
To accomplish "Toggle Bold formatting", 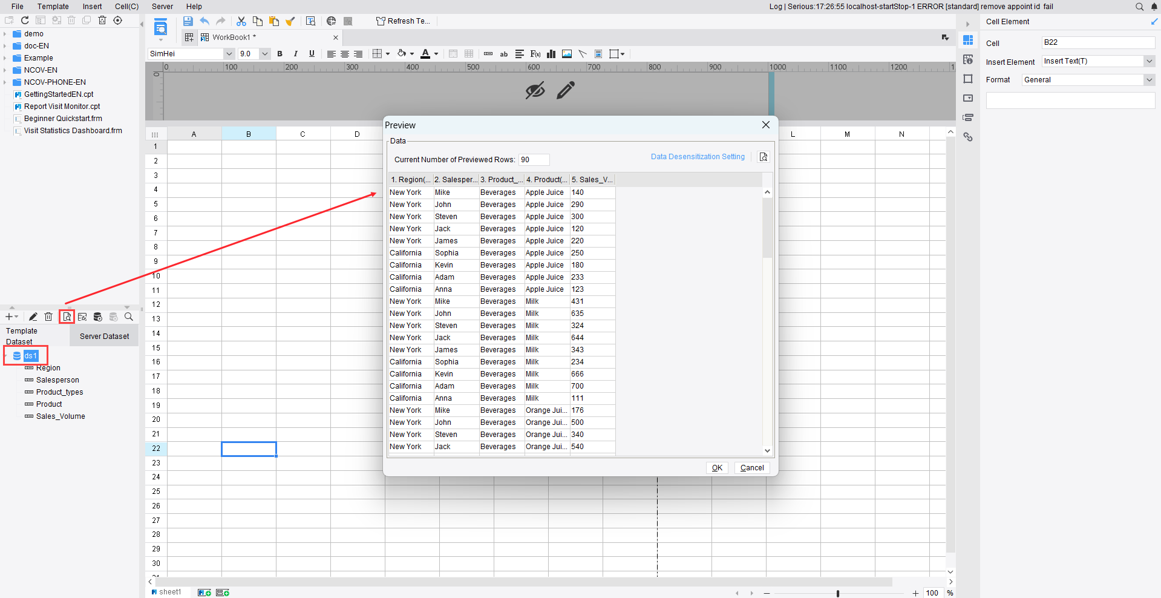I will (280, 54).
